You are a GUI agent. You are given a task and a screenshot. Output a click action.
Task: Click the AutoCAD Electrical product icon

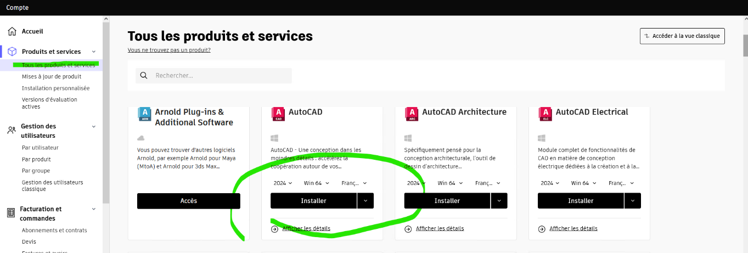(x=545, y=114)
